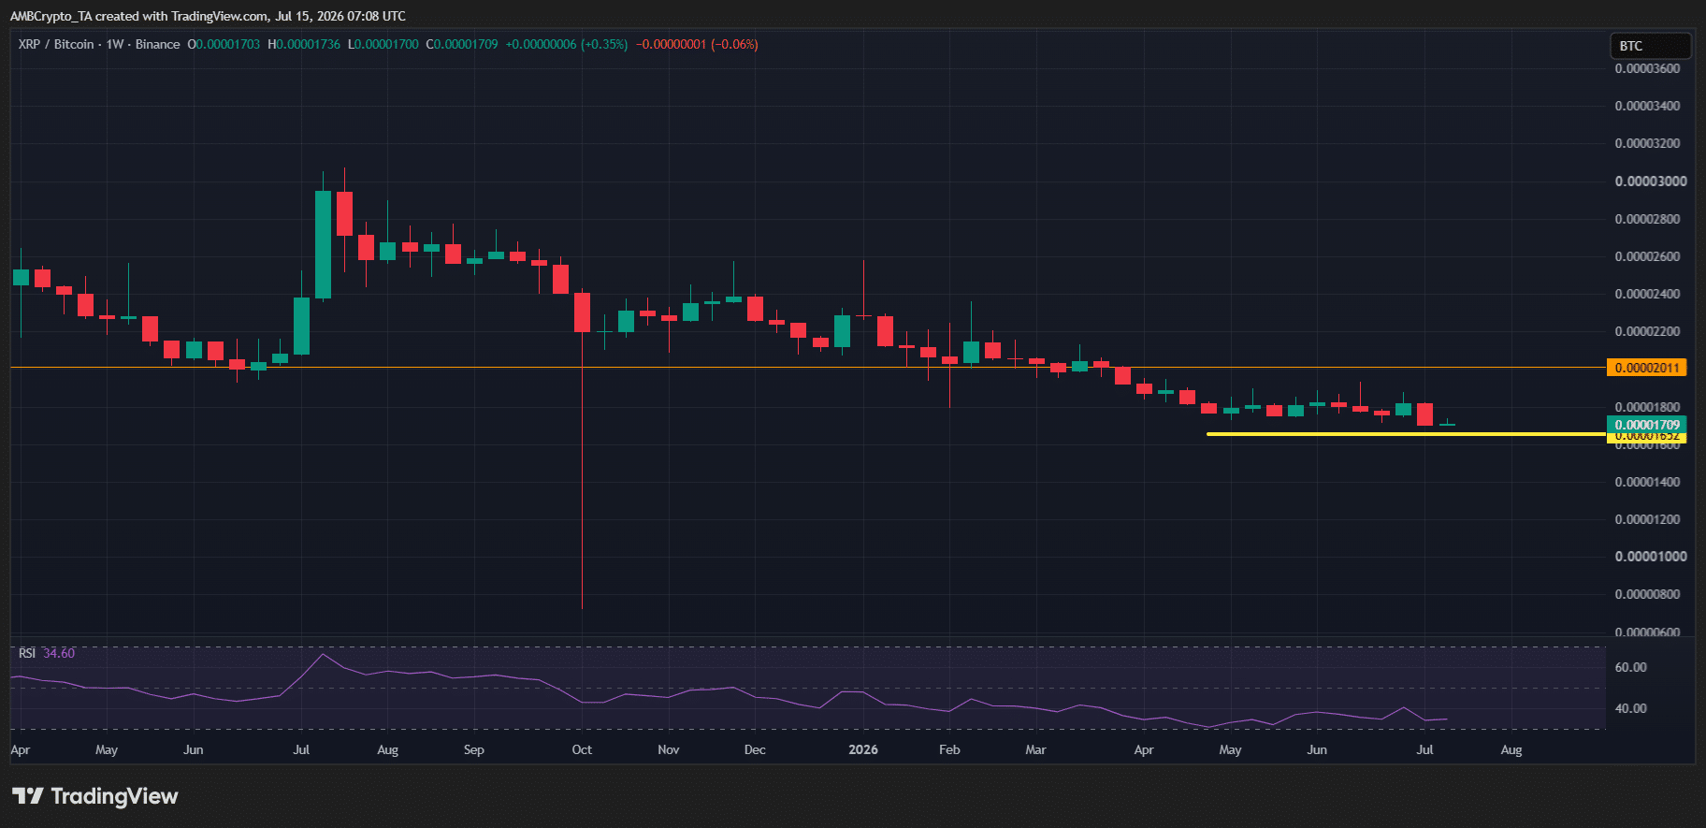
Task: Click the 2026 time axis label
Action: [863, 749]
